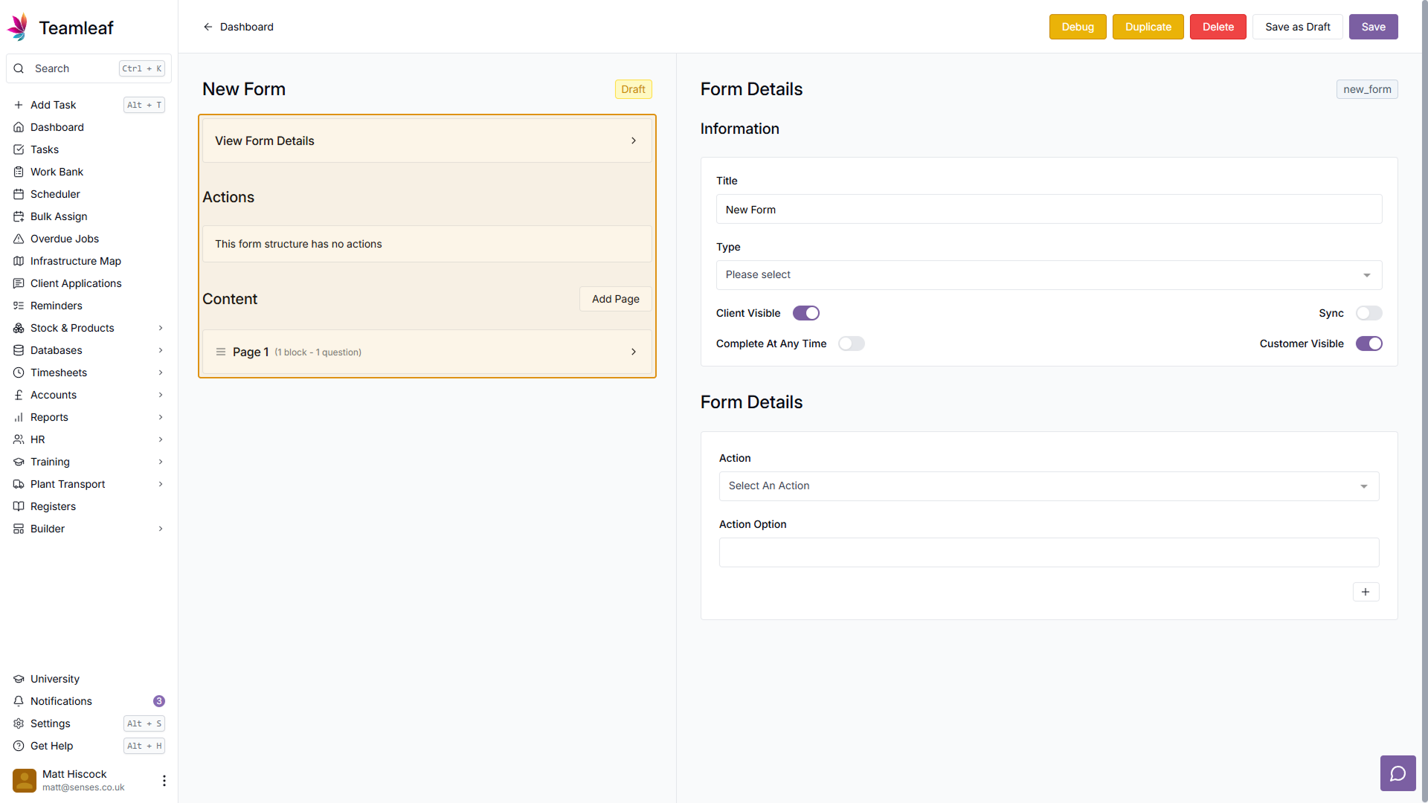Open Scheduler from the sidebar

[55, 194]
